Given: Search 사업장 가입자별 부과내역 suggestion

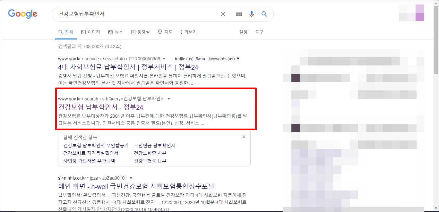Looking at the screenshot, I should (89, 161).
